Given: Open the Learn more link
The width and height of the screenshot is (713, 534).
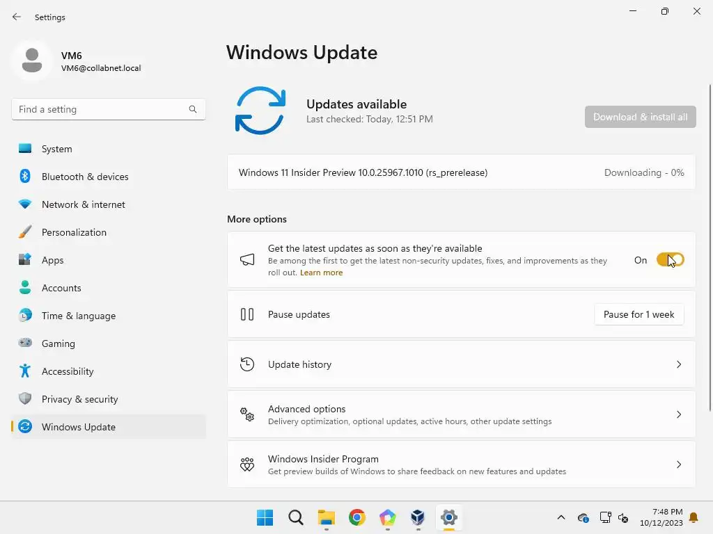Looking at the screenshot, I should point(321,273).
